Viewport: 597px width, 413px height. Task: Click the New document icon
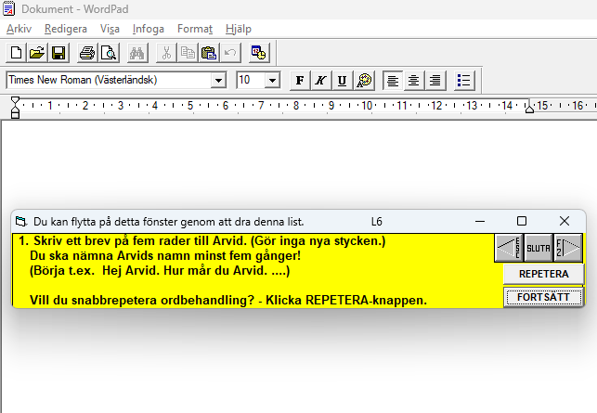(16, 53)
